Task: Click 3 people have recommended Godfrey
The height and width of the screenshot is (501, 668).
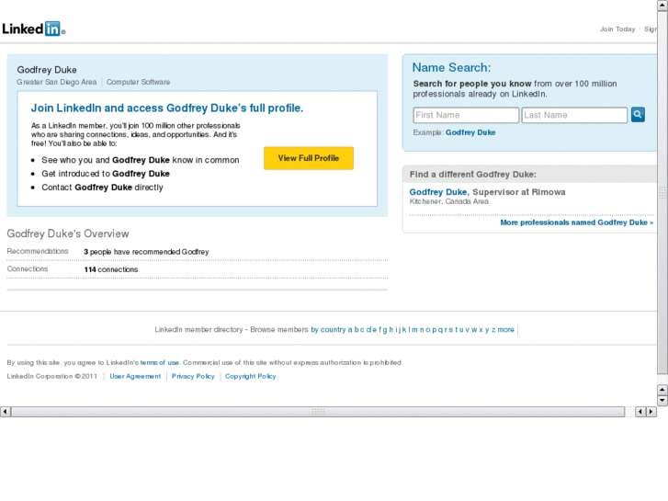Action: pos(146,252)
